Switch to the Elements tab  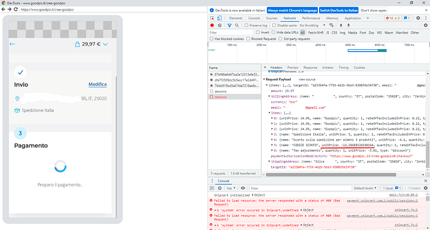tap(236, 18)
